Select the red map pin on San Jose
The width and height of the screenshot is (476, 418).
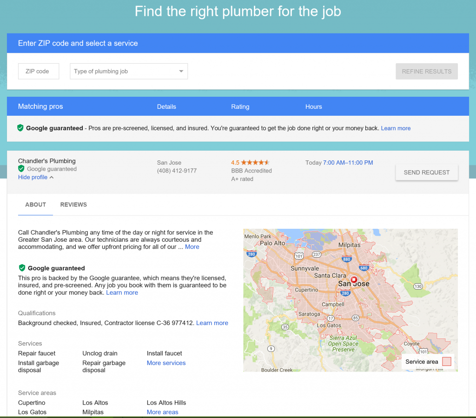click(353, 279)
